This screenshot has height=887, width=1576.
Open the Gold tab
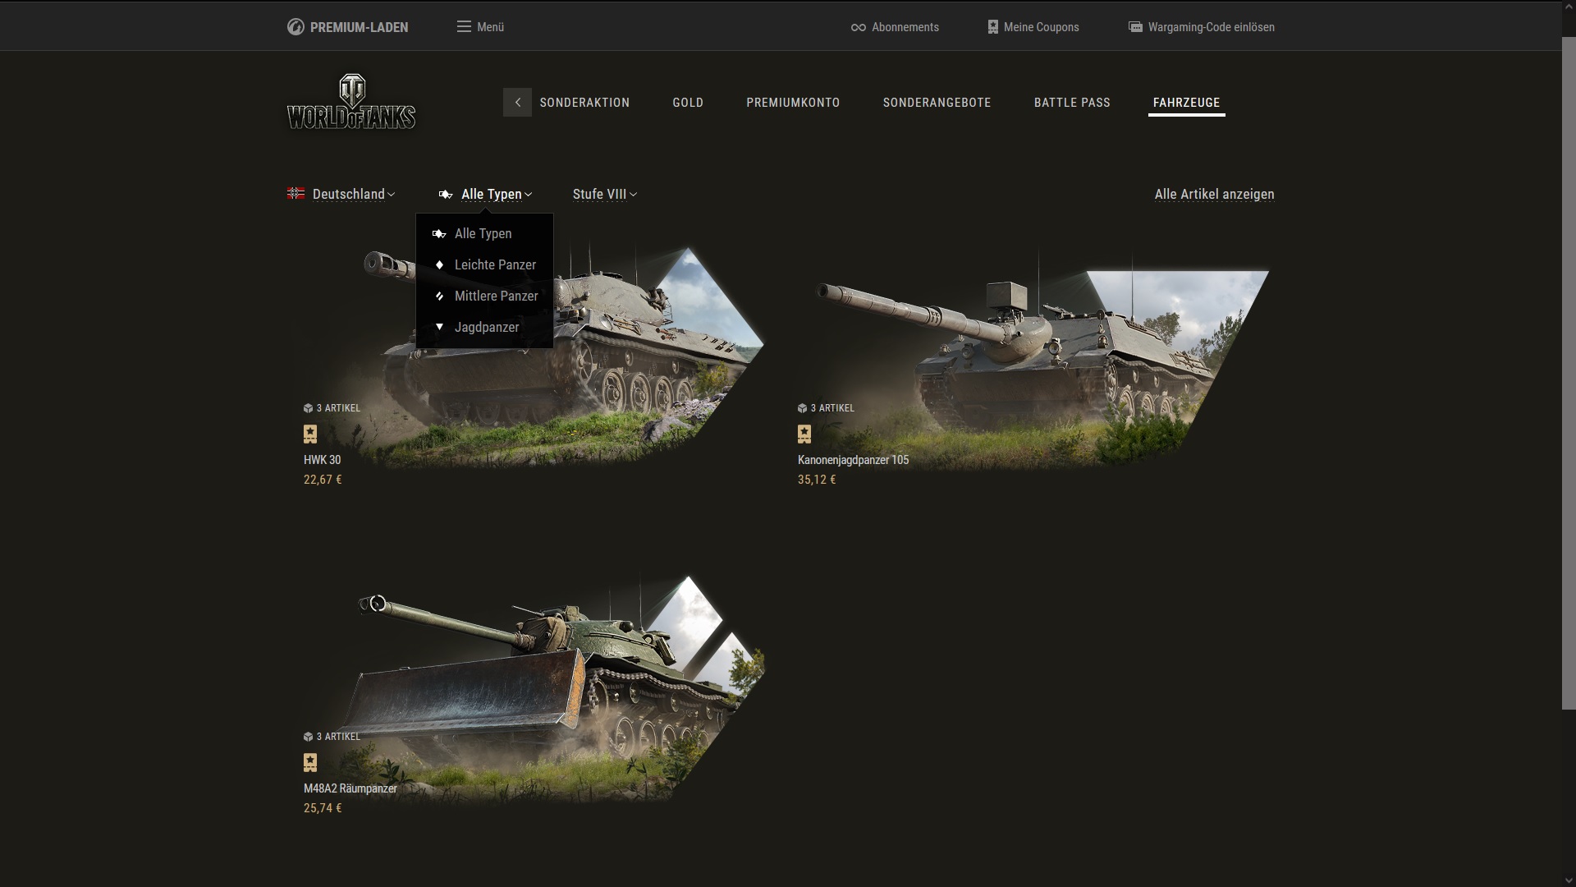tap(687, 103)
